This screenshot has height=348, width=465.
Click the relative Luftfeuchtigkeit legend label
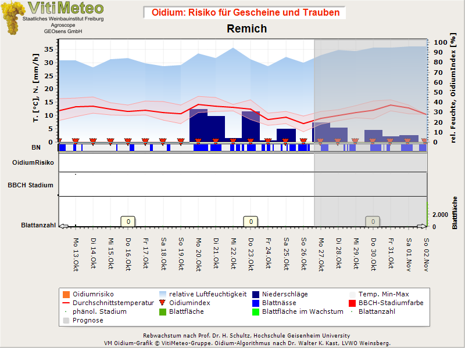(203, 294)
